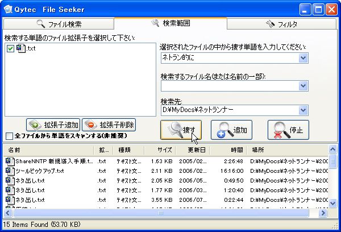This screenshot has width=341, height=232.
Task: Click the empty file name input field
Action: point(230,86)
